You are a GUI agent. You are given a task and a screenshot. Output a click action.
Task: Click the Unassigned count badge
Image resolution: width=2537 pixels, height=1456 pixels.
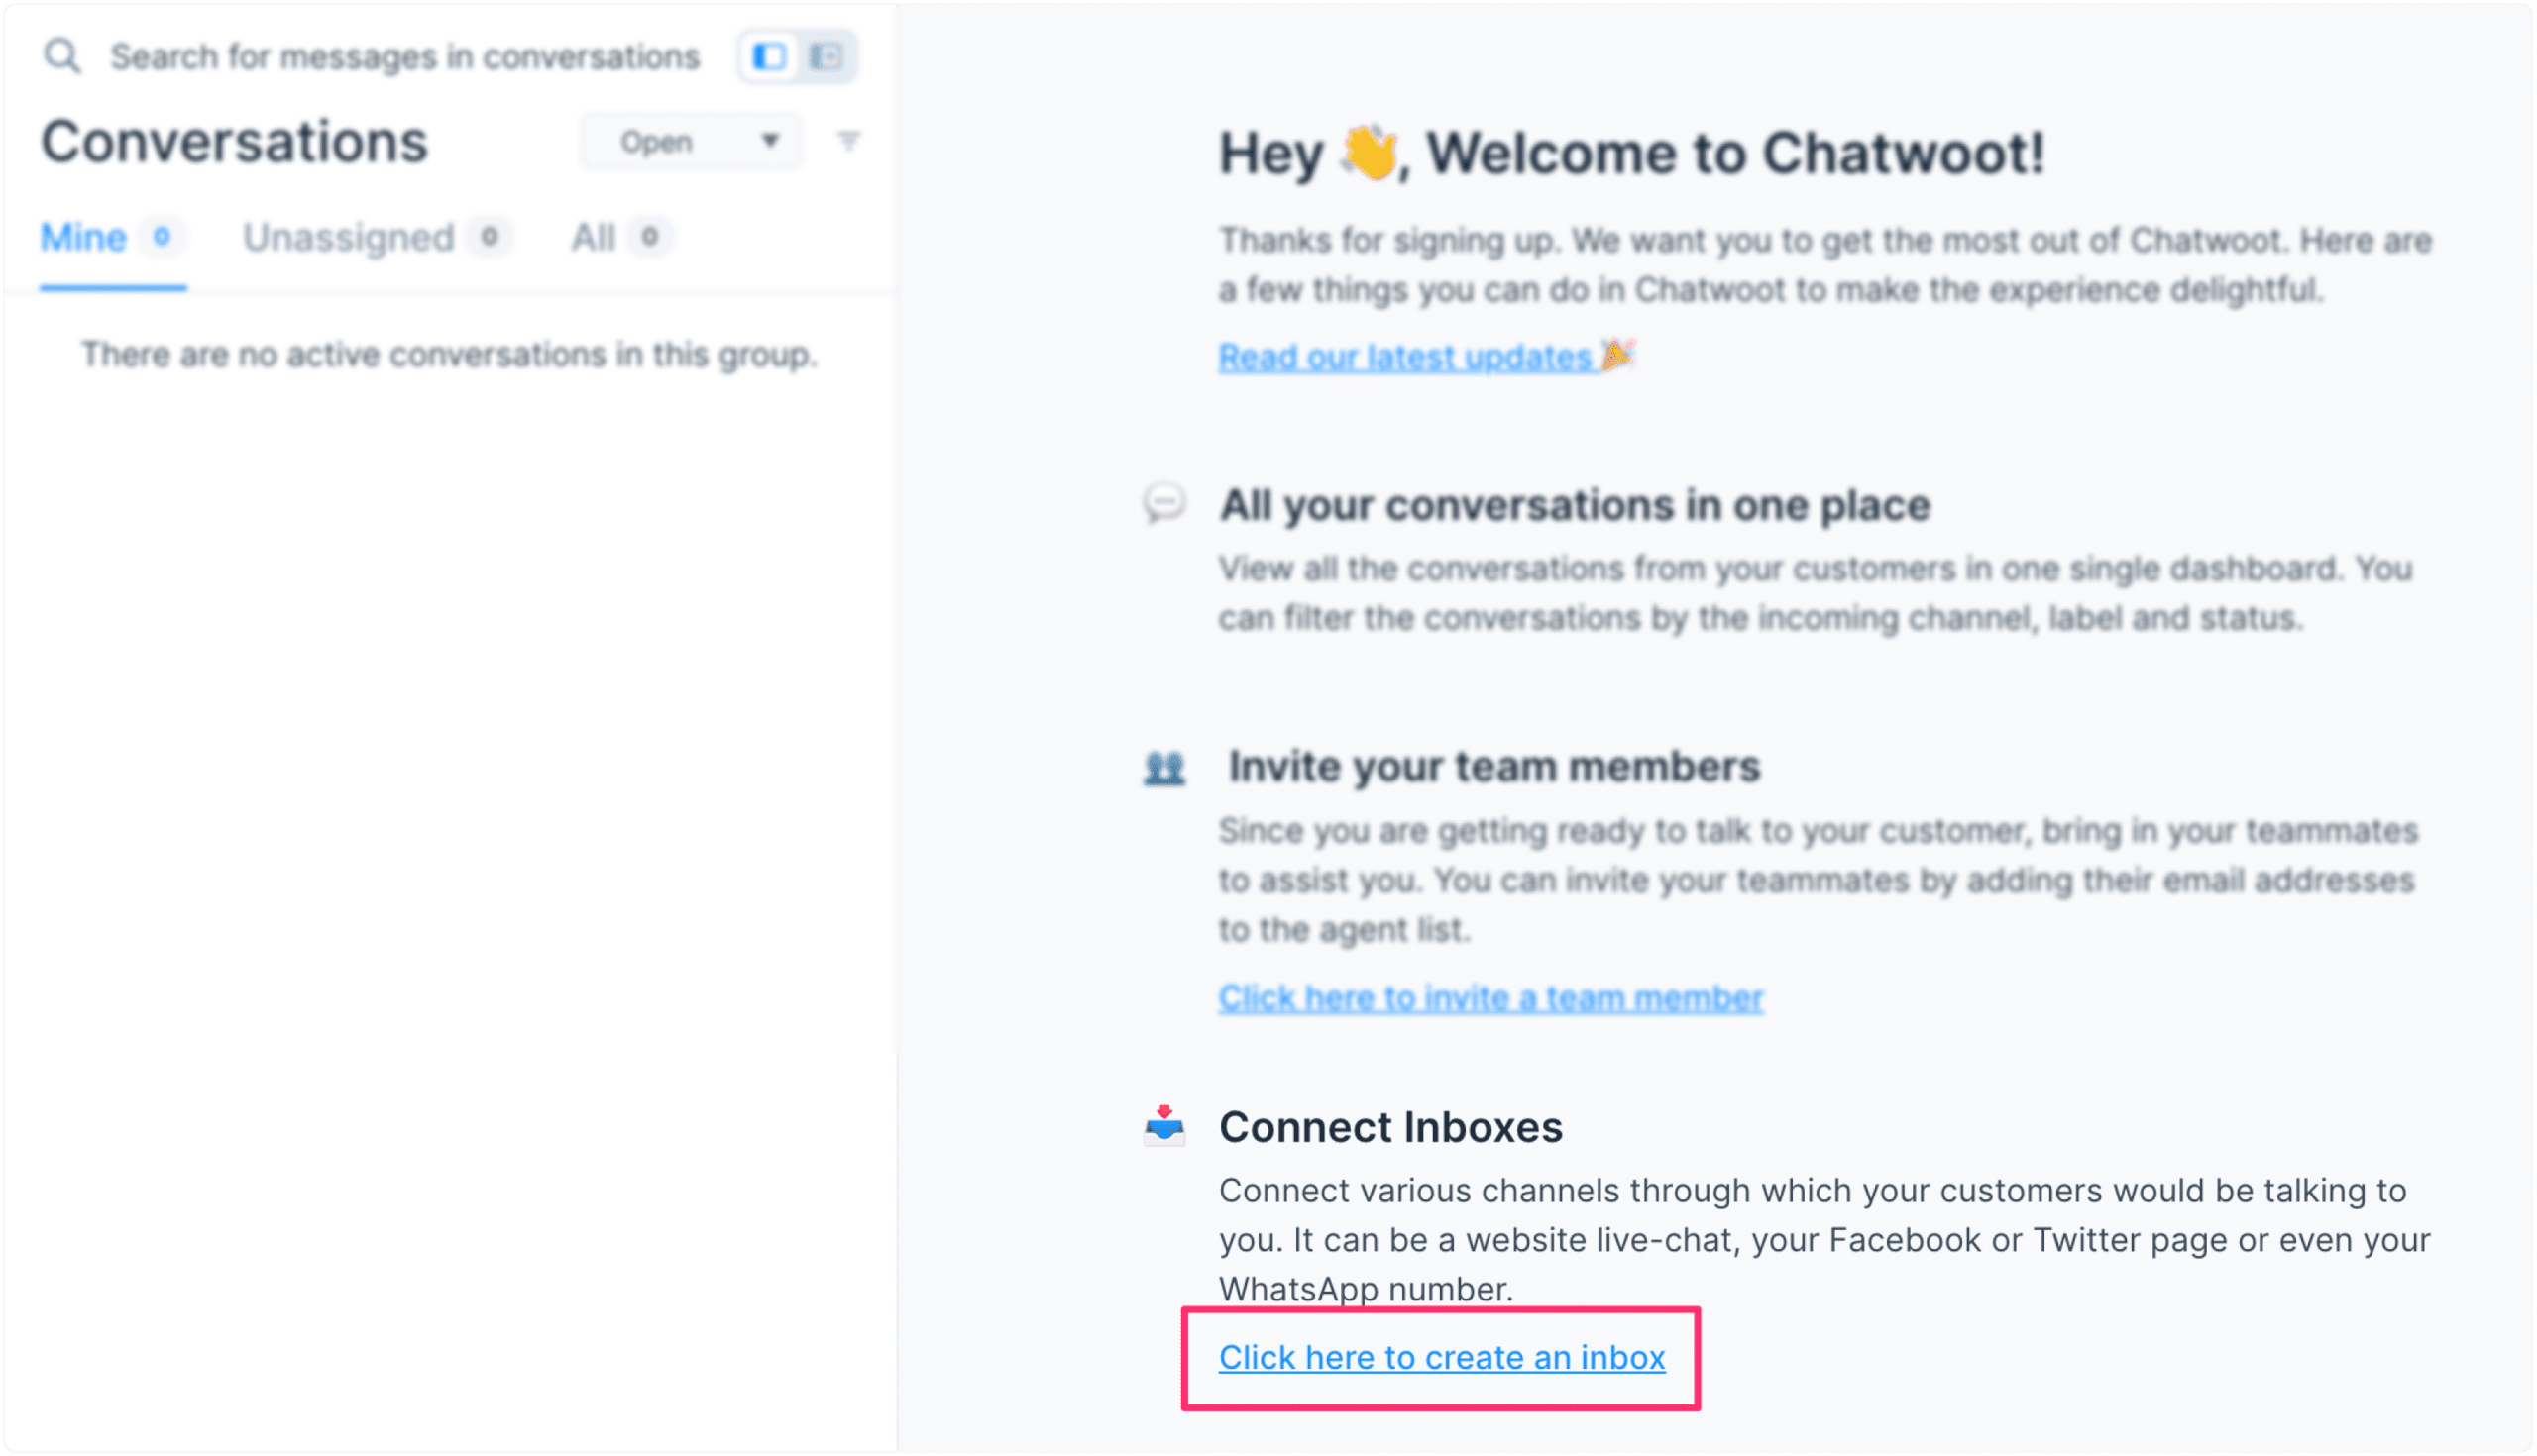pyautogui.click(x=490, y=238)
